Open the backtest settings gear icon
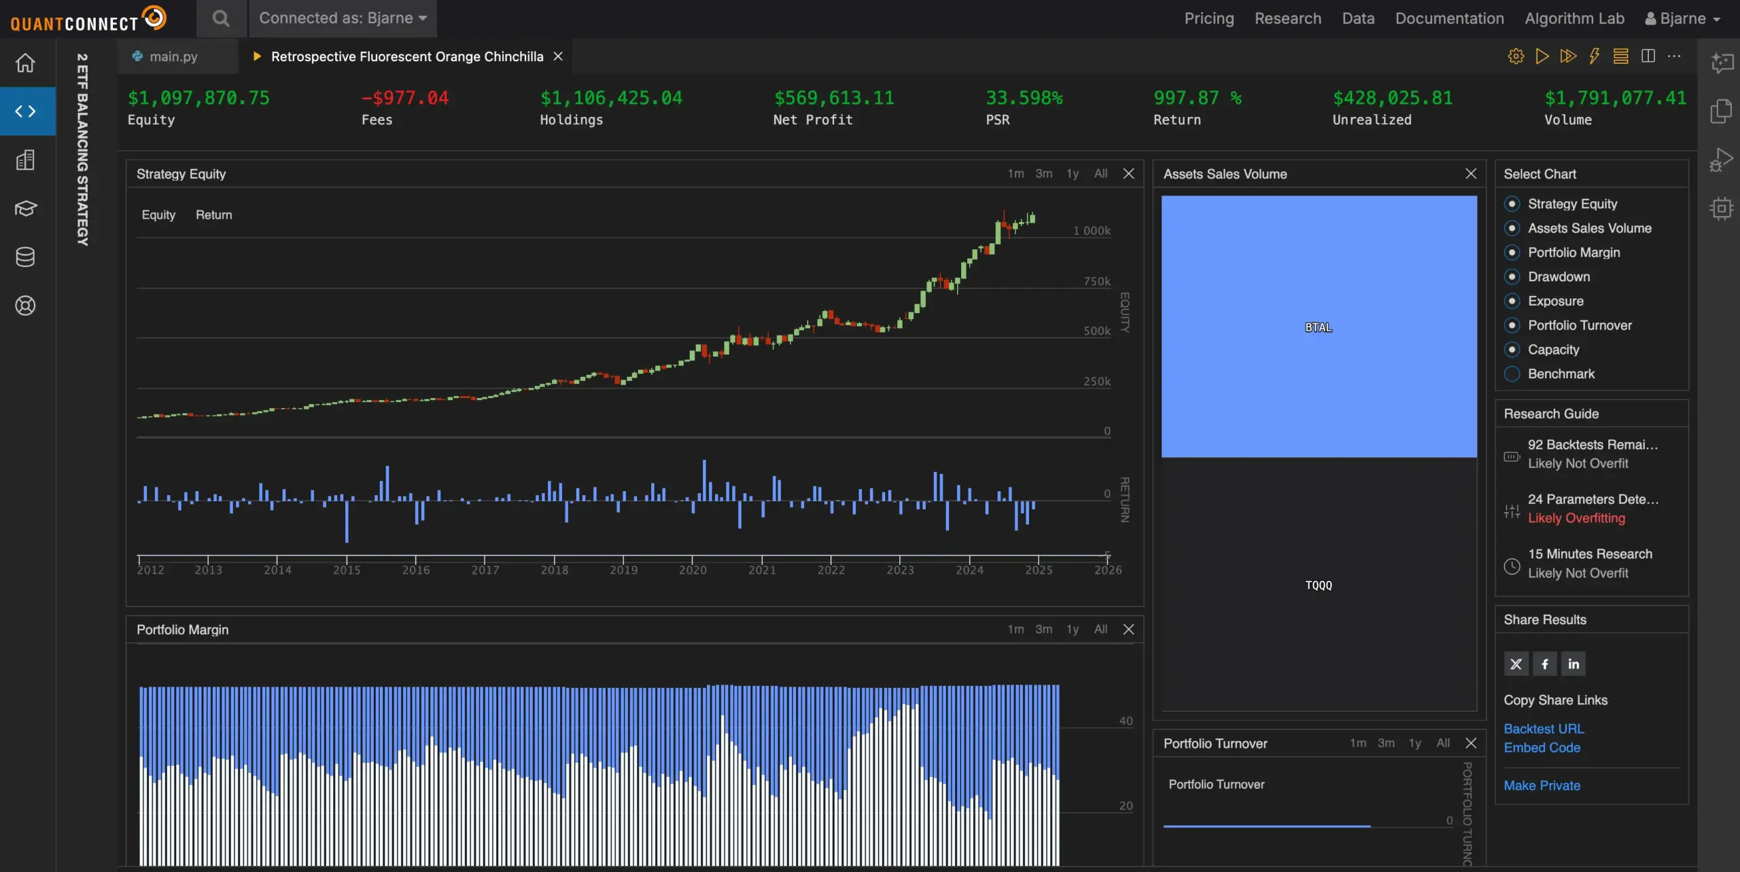The width and height of the screenshot is (1740, 872). point(1516,56)
